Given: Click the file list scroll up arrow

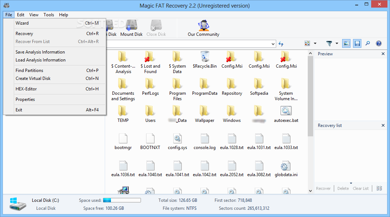Looking at the screenshot, I should pos(310,54).
